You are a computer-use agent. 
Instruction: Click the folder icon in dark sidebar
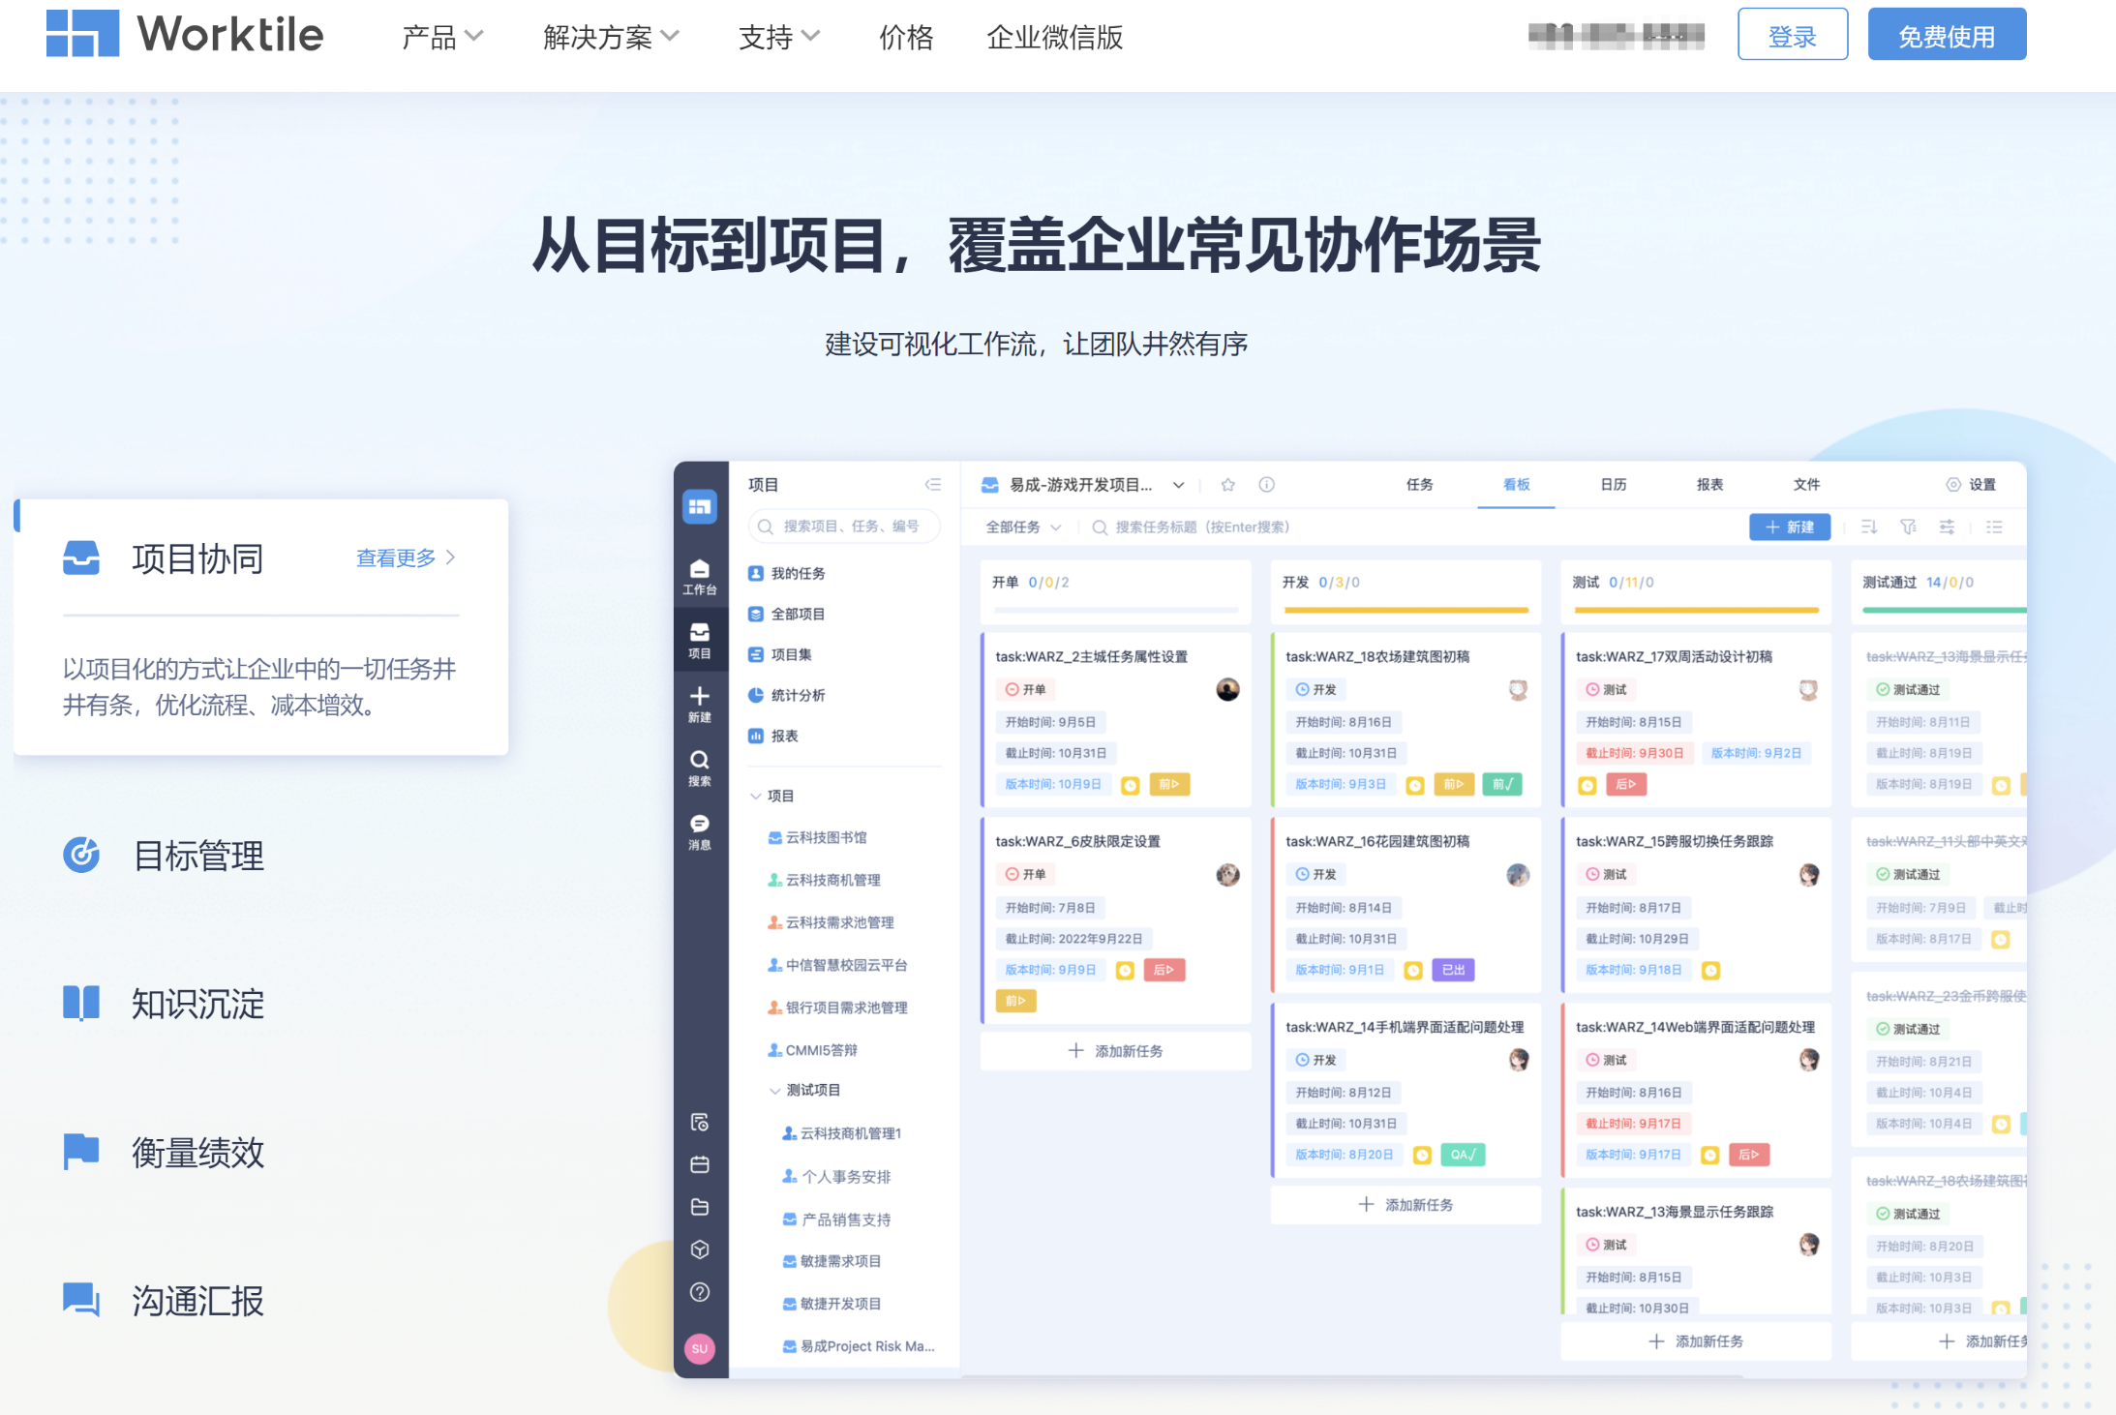pos(700,1207)
